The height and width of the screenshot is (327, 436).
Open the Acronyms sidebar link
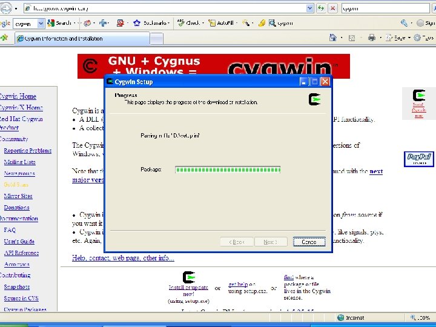point(17,264)
